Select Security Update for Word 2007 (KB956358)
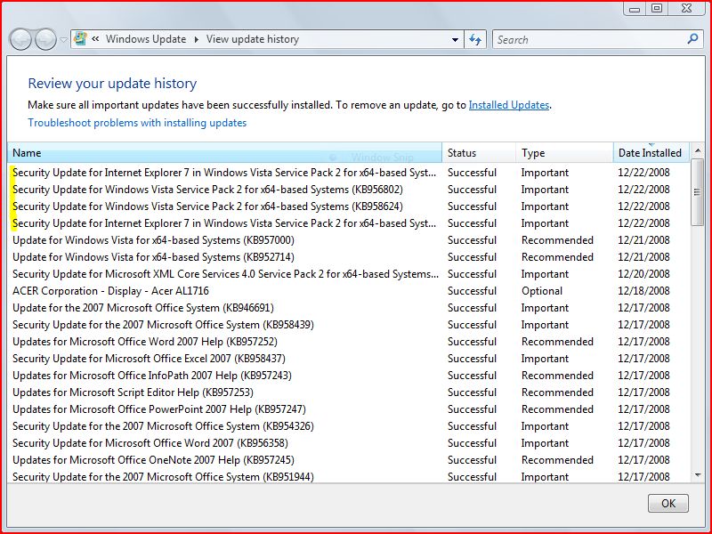 (349, 443)
